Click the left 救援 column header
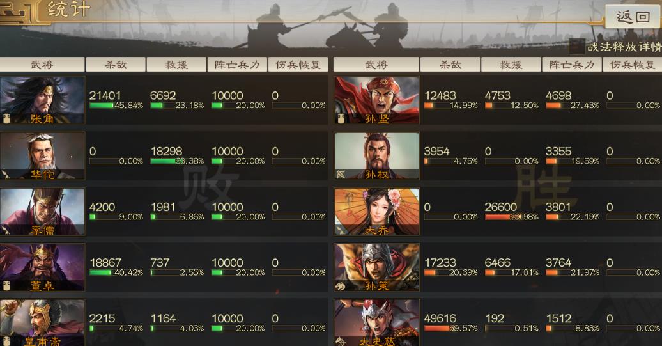 [176, 65]
